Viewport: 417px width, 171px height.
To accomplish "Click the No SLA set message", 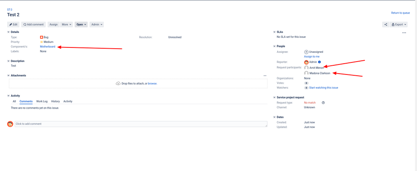I will (291, 37).
